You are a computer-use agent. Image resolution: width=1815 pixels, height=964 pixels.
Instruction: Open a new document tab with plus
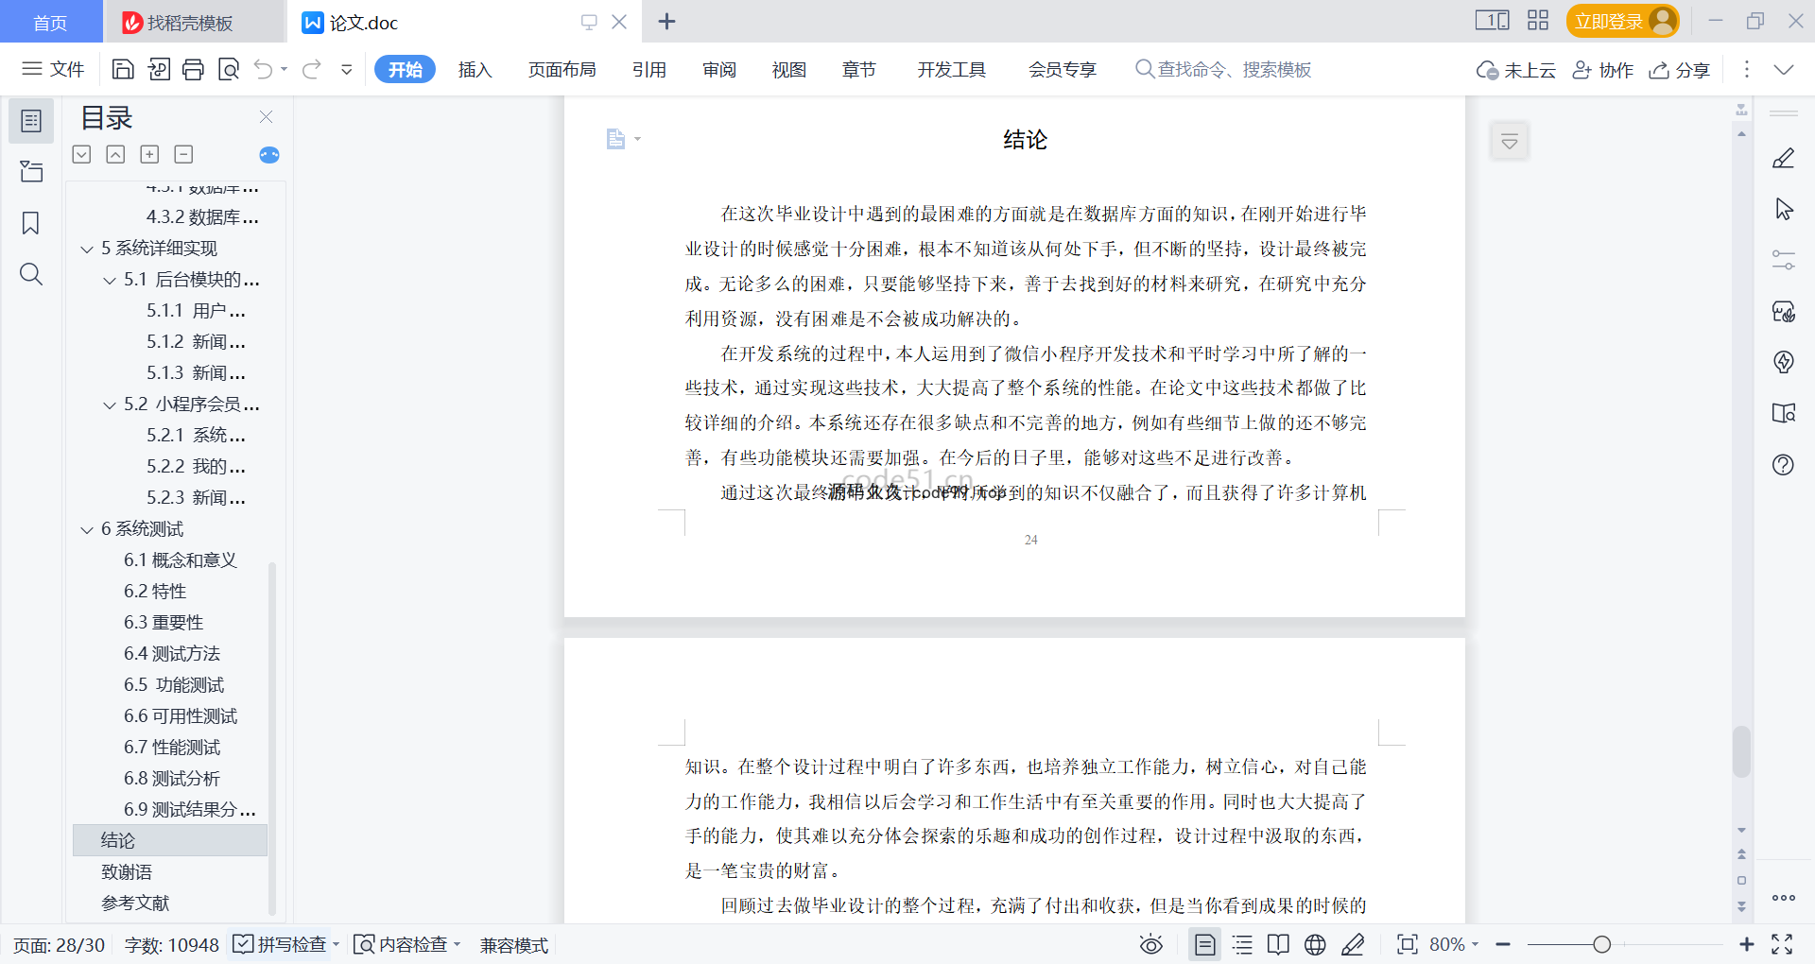point(666,21)
